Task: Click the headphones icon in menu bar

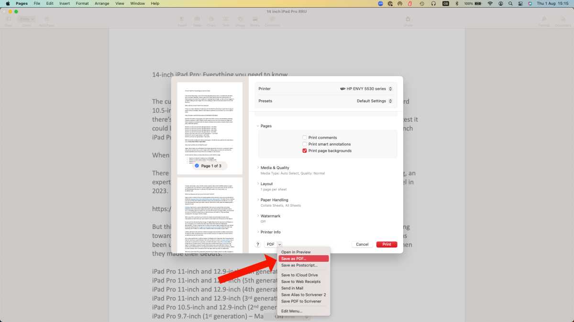Action: pyautogui.click(x=433, y=3)
